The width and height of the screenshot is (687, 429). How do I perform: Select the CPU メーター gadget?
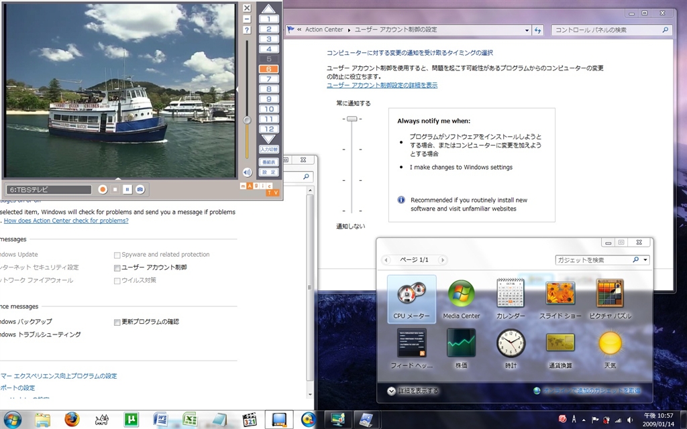pos(411,299)
